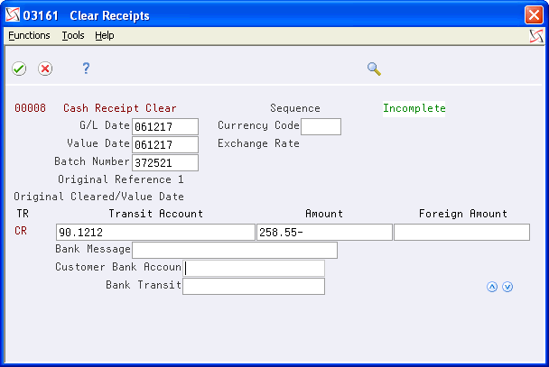Click the Original Cleared/Value Date label
Screen dimensions: 549x367
pyautogui.click(x=98, y=197)
